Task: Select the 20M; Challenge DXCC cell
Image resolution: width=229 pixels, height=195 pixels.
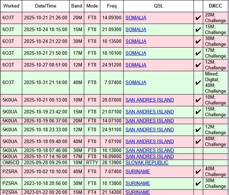Action: tap(215, 18)
